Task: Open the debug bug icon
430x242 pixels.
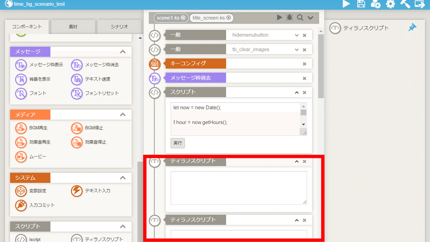Action: coord(290,18)
